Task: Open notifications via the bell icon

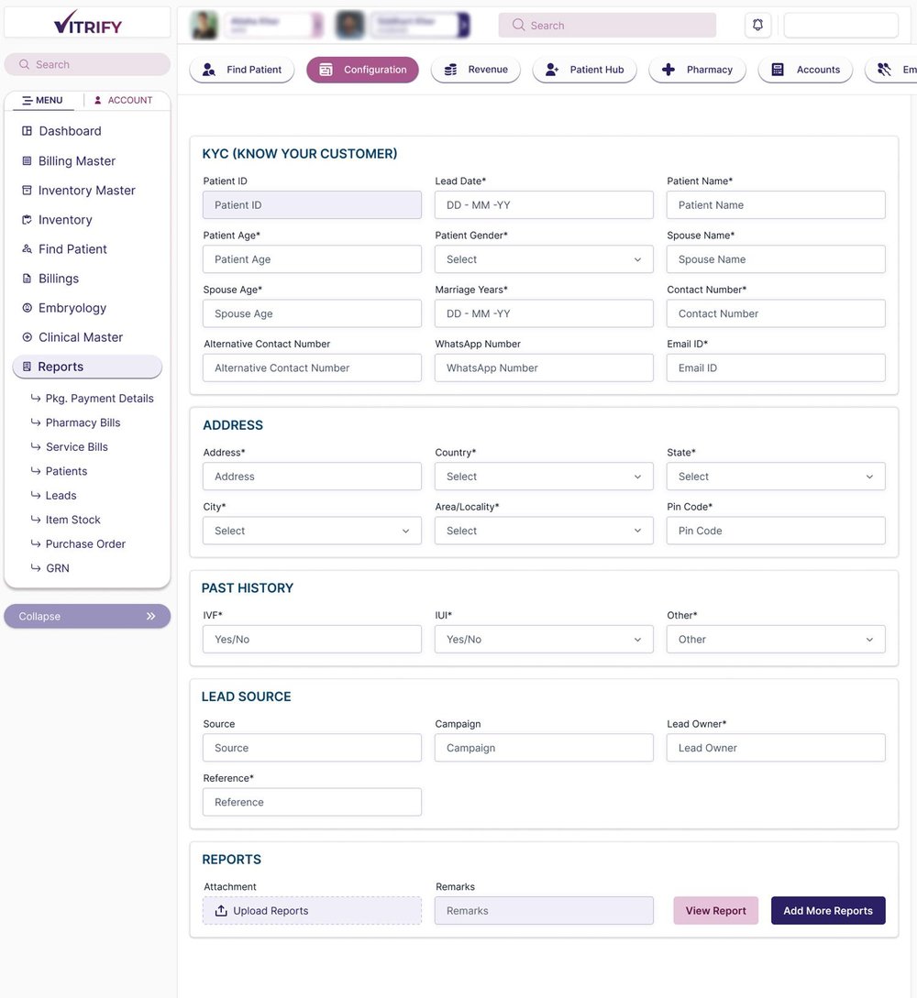Action: pyautogui.click(x=757, y=25)
